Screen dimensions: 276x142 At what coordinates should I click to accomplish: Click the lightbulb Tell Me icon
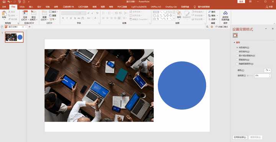[195, 7]
